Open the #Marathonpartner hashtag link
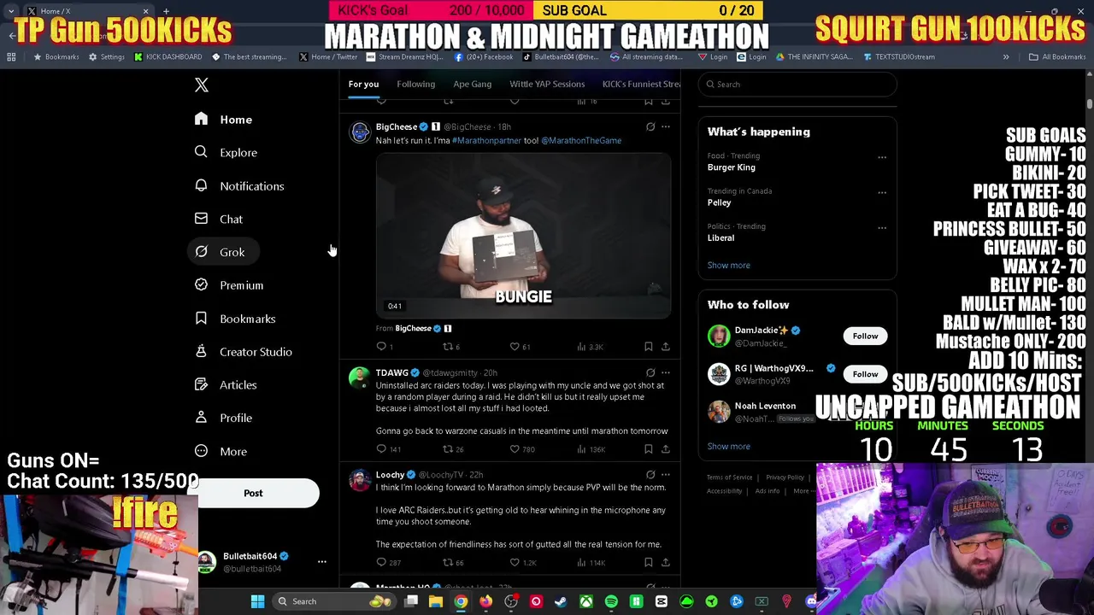 click(486, 140)
